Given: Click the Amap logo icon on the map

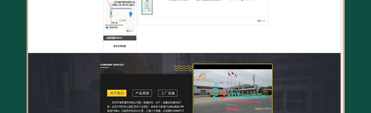Looking at the screenshot, I should 107,27.
